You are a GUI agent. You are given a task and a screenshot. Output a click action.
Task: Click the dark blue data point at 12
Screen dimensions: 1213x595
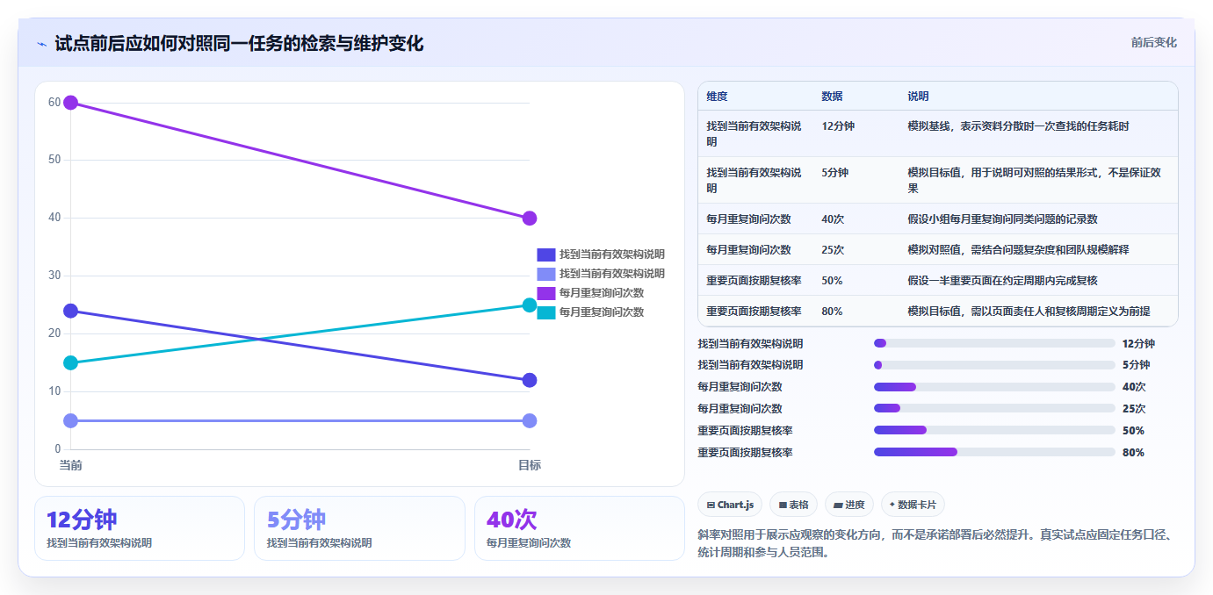click(530, 380)
